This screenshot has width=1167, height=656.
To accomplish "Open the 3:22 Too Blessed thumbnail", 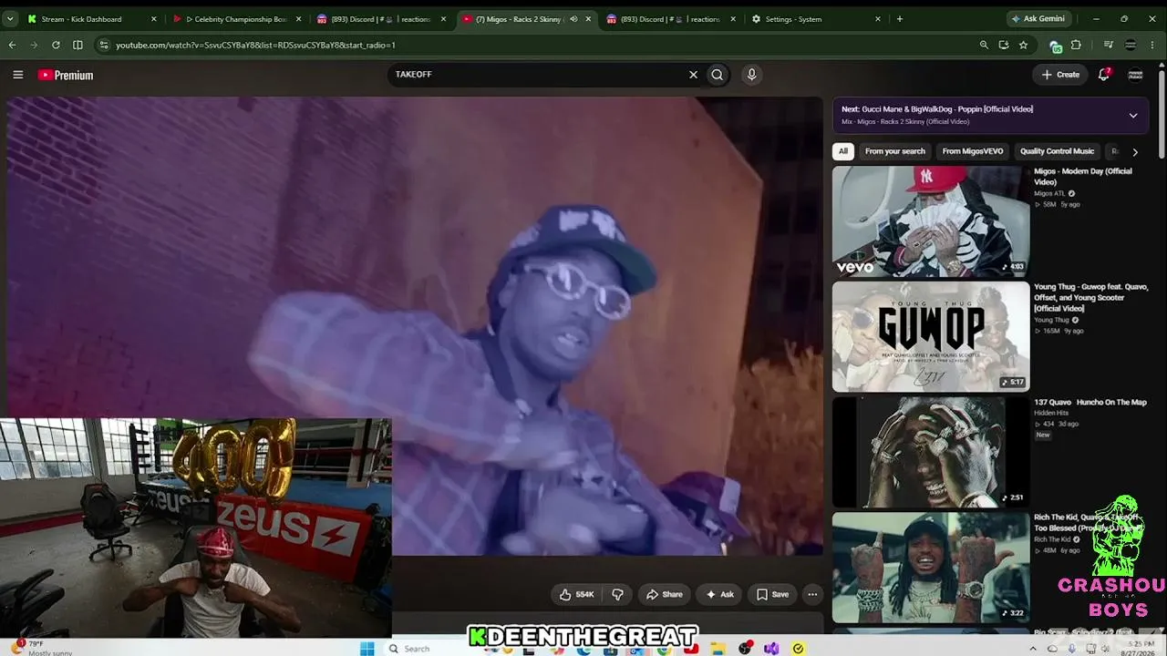I will pos(931,568).
